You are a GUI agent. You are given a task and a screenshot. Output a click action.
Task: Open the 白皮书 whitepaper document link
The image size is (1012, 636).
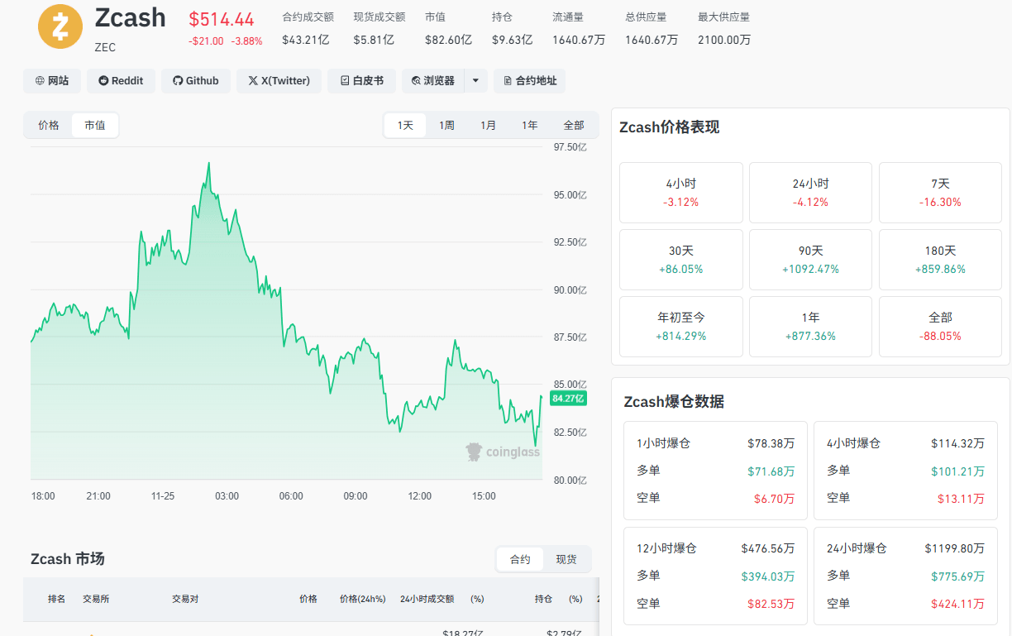click(361, 81)
